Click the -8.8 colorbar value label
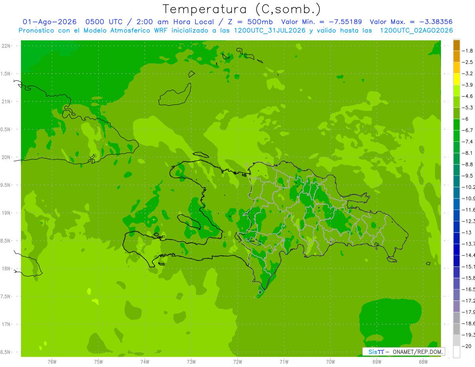Screen dimensions: 475x367 (x=467, y=164)
